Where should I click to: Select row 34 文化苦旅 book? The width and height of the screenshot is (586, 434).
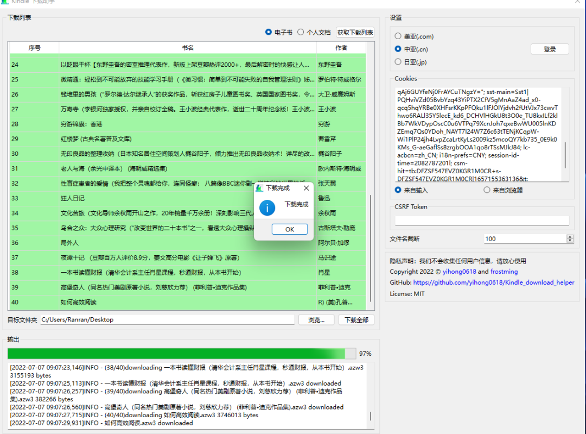point(188,213)
